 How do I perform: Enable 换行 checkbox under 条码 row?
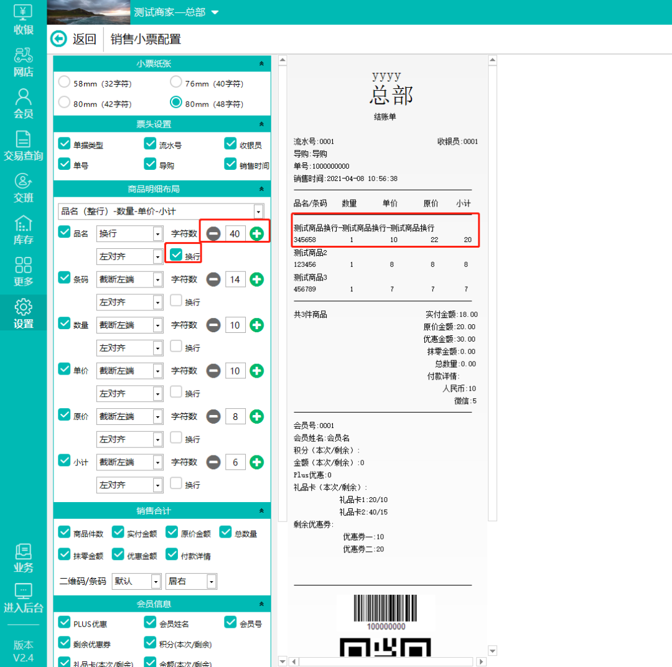176,301
